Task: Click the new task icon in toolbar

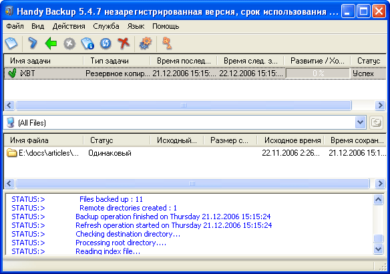Action: coord(11,43)
